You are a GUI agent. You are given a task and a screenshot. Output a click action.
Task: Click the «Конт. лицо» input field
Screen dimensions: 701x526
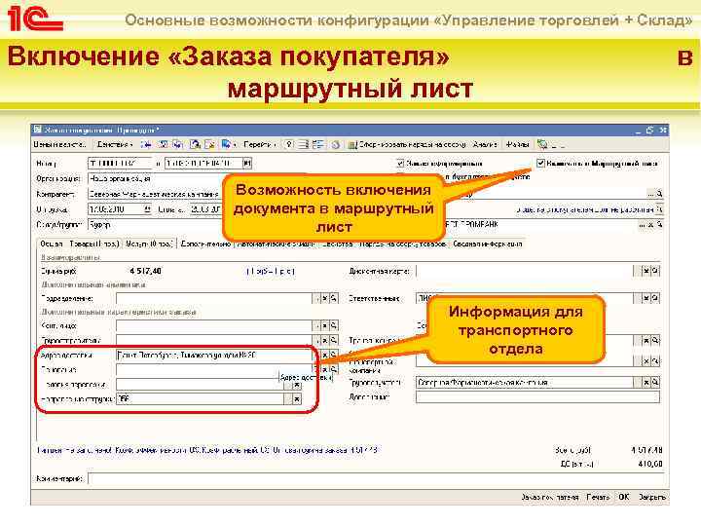pos(213,325)
